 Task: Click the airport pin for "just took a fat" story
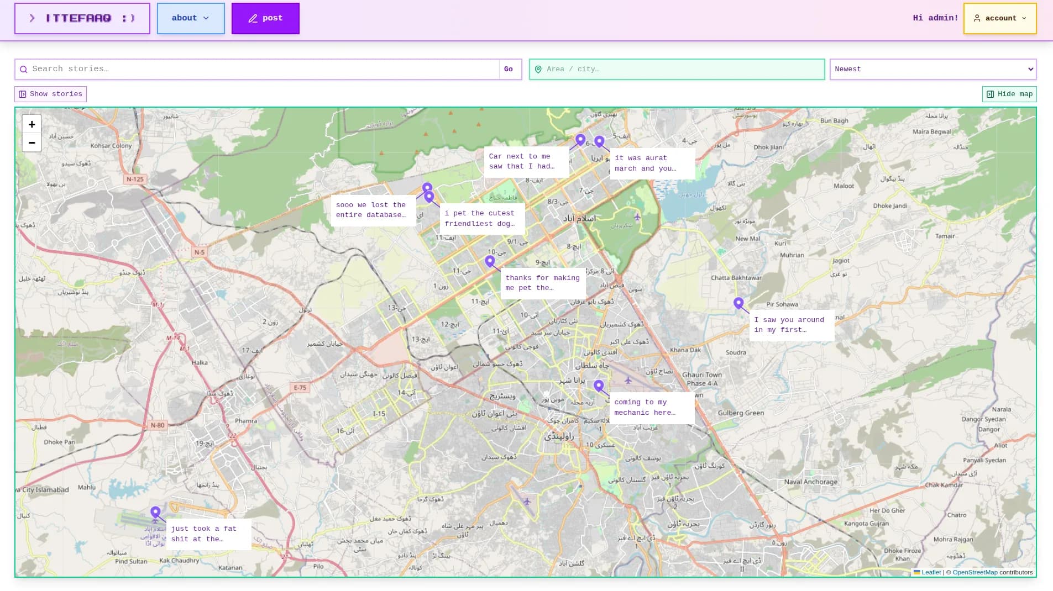(x=155, y=513)
